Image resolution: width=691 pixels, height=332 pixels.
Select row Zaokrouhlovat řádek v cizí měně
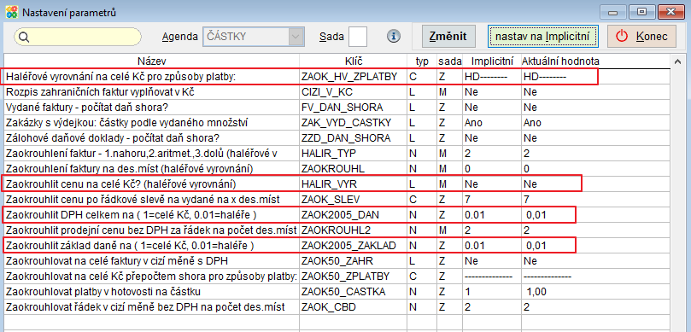pos(337,307)
